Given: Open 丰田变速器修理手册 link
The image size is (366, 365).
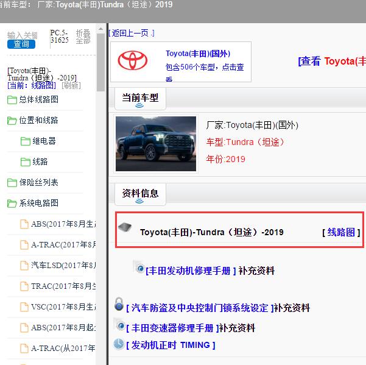Looking at the screenshot, I should click(x=172, y=328).
